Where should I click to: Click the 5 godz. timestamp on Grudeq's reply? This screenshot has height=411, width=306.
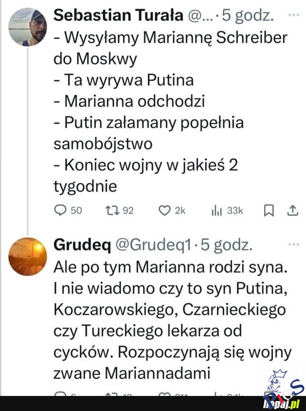(226, 245)
